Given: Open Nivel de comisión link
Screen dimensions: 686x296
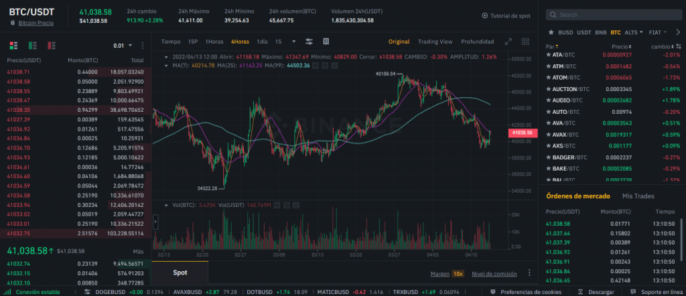Looking at the screenshot, I should click(x=494, y=274).
